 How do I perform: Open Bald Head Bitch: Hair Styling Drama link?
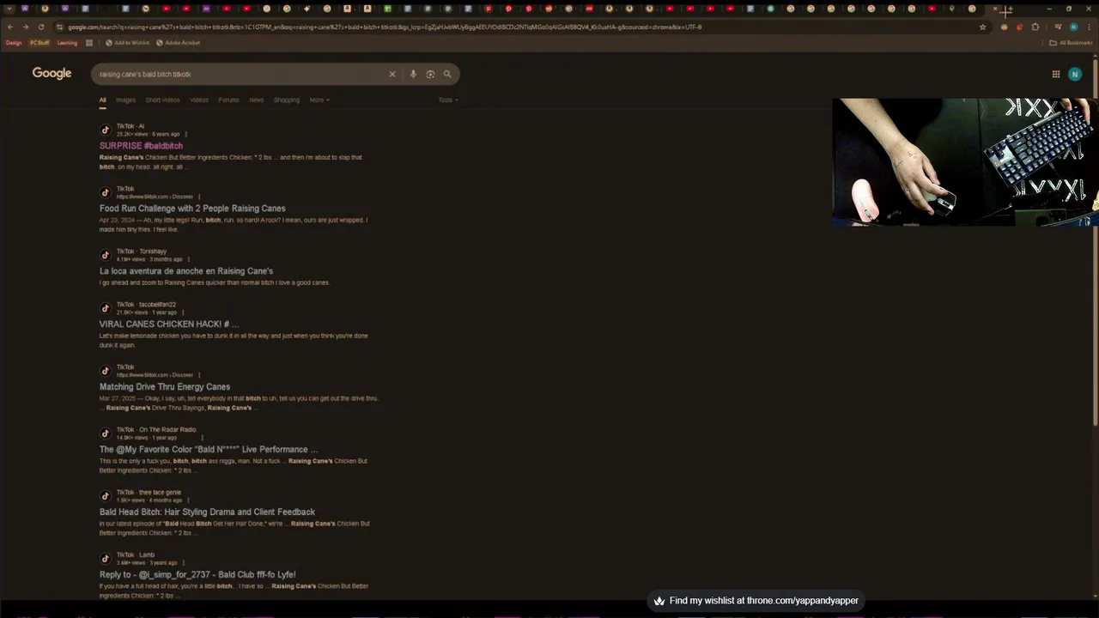pos(207,512)
